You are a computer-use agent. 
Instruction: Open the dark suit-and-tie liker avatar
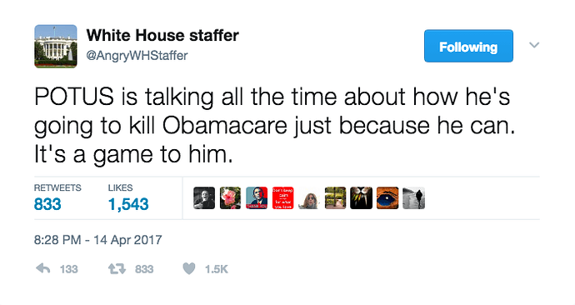pos(361,198)
